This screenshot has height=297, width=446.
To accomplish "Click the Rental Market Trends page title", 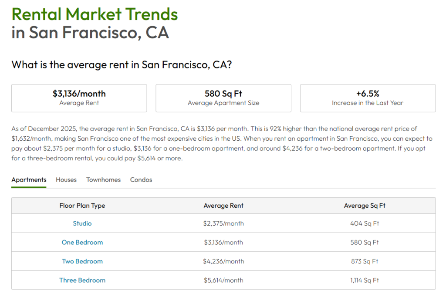I will point(95,15).
